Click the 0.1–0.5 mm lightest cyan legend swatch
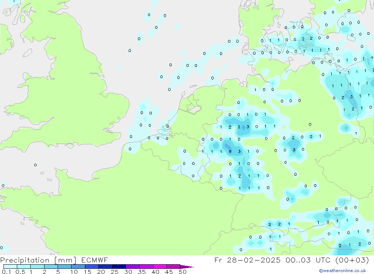This screenshot has width=374, height=274. [x=10, y=267]
